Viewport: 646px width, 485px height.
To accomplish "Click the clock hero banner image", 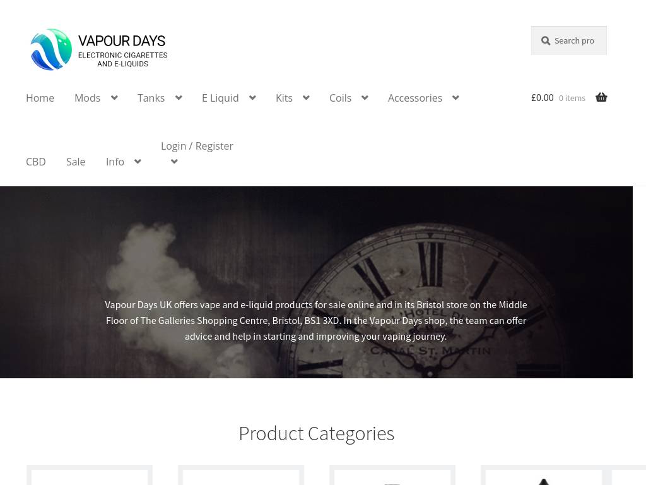I will tap(317, 282).
